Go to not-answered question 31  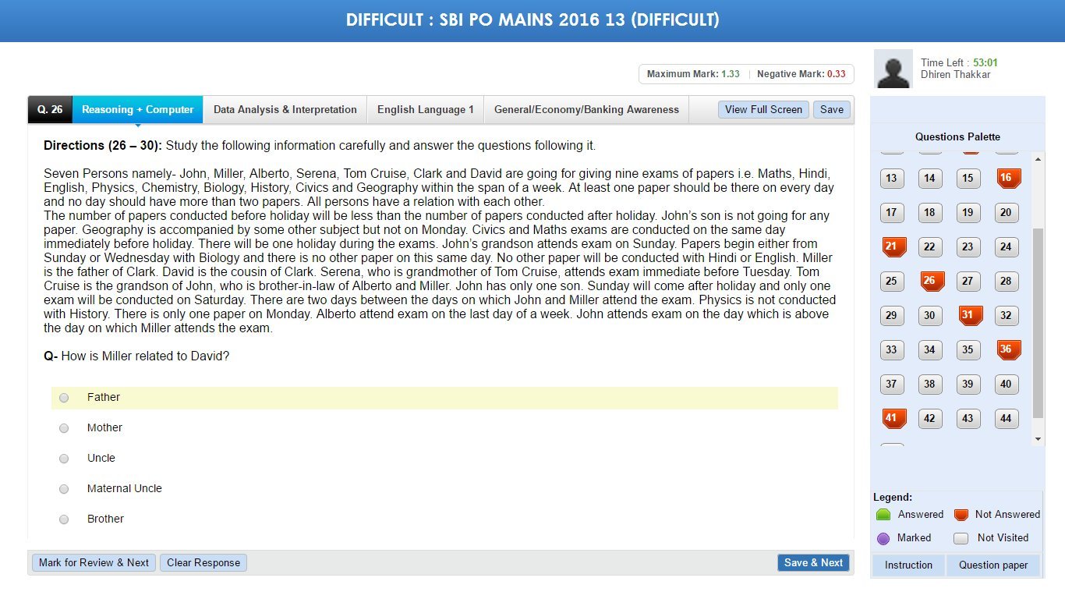[x=968, y=316]
